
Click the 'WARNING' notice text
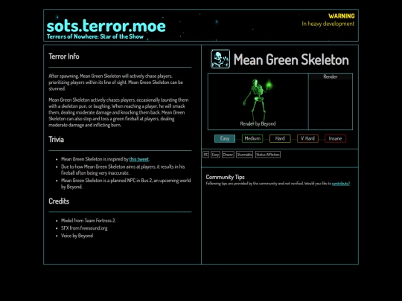(x=342, y=16)
